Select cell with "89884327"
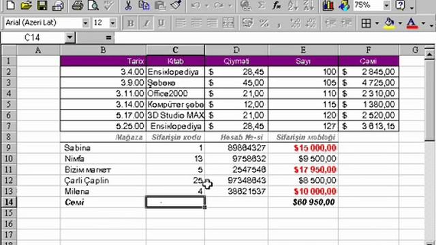436x245 pixels. click(236, 148)
